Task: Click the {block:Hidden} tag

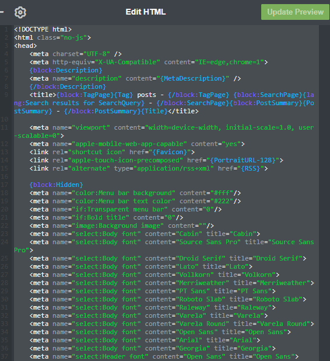Action: (x=56, y=185)
